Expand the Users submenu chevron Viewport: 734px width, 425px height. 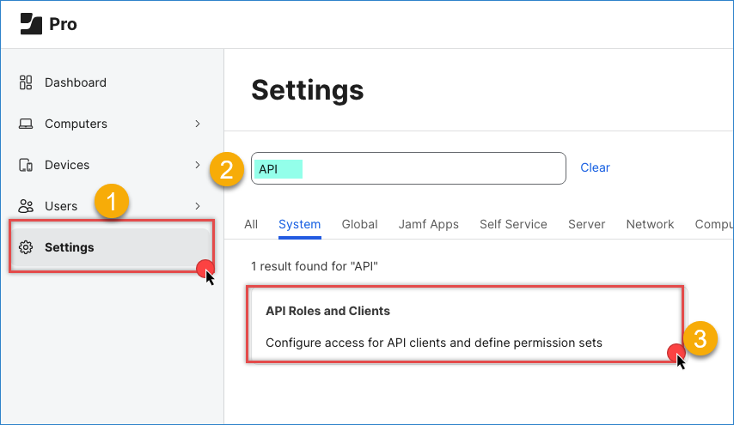(x=198, y=206)
